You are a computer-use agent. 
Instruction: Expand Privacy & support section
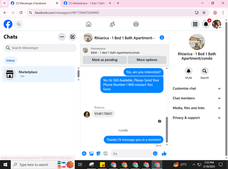(197, 118)
